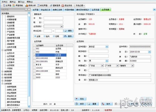Open the 文件 menu
Image resolution: width=156 pixels, height=112 pixels.
pyautogui.click(x=4, y=2)
